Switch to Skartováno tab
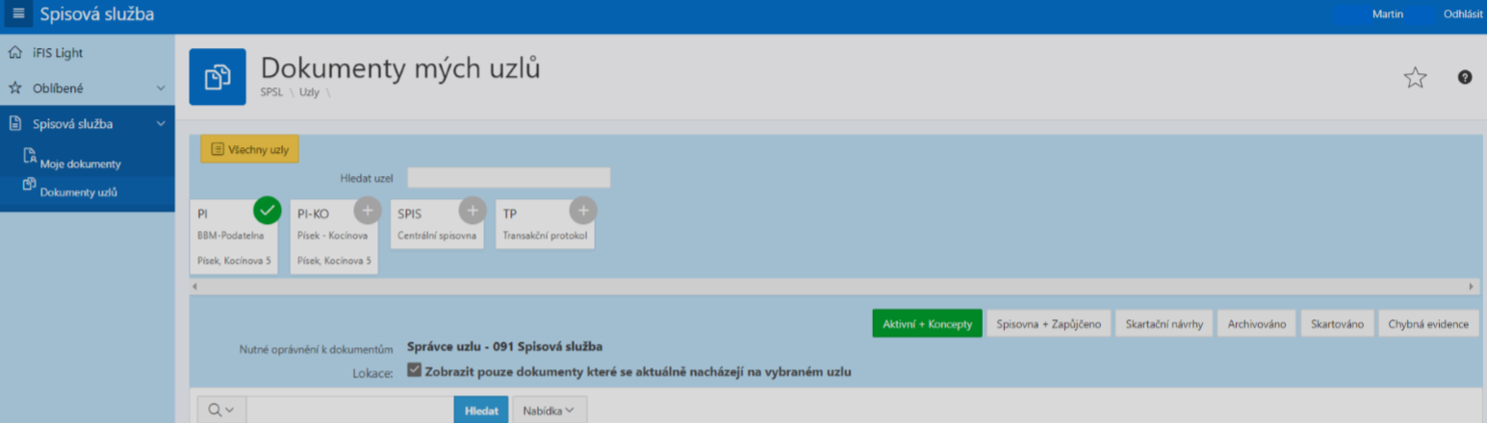The width and height of the screenshot is (1487, 423). tap(1338, 323)
